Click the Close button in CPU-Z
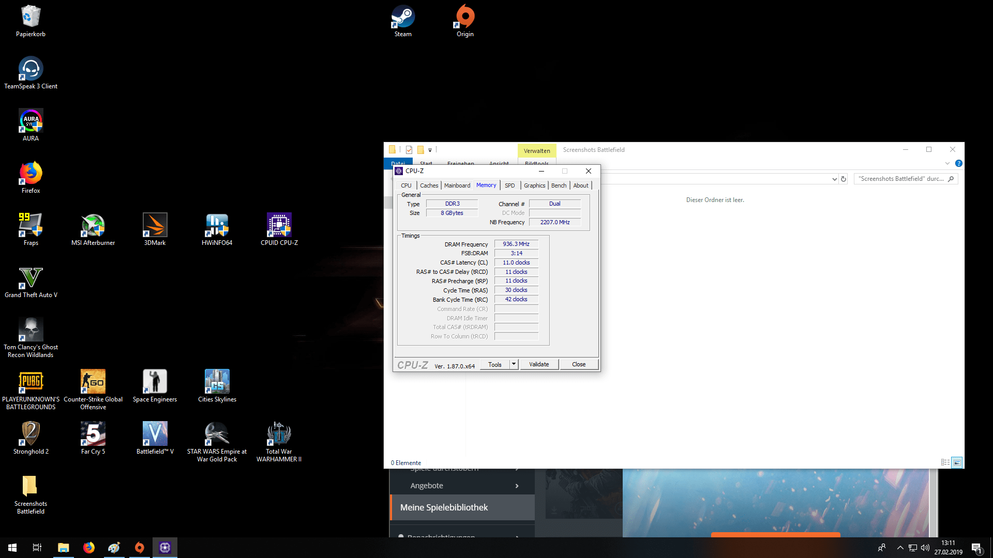This screenshot has height=558, width=993. [579, 364]
